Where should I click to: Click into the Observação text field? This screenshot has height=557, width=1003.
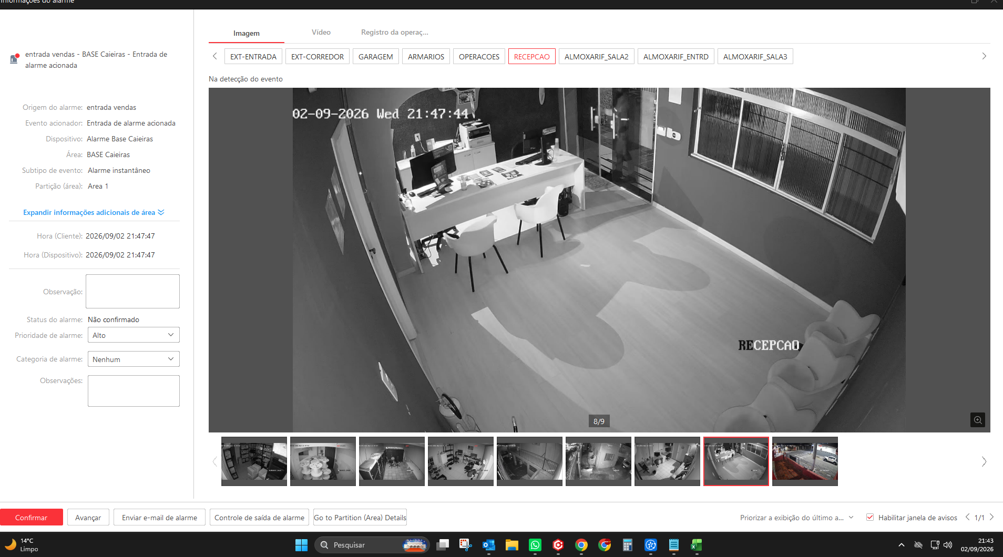(132, 291)
